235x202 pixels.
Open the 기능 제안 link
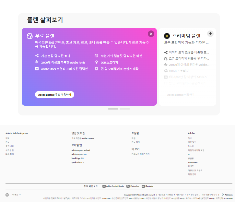click(x=135, y=142)
